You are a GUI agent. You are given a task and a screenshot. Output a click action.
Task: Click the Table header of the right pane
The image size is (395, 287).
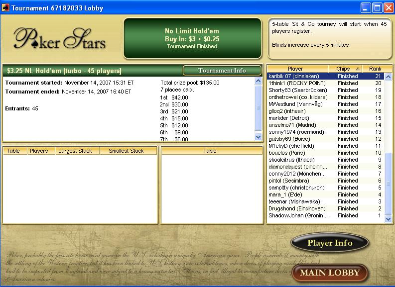[x=212, y=151]
